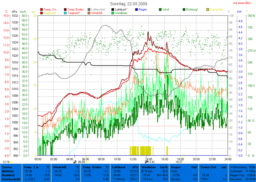Viewport: 256px width, 182px height.
Task: Open the 'Auf einen Blick ...' link
Action: click(242, 3)
